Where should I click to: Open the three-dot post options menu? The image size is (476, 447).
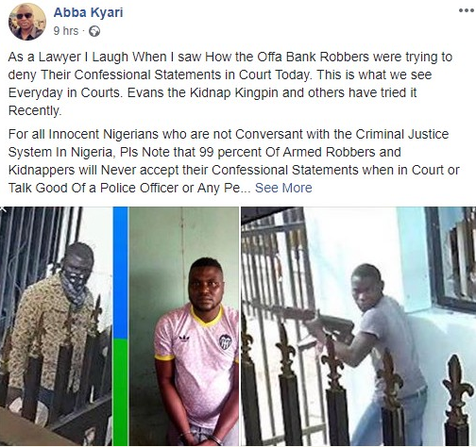[x=467, y=10]
